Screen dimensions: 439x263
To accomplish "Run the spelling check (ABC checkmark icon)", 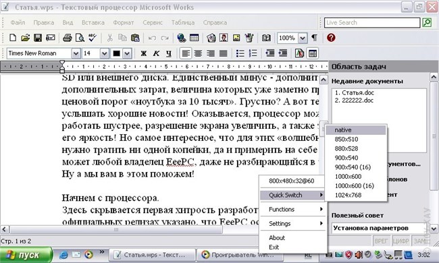I will 92,38.
